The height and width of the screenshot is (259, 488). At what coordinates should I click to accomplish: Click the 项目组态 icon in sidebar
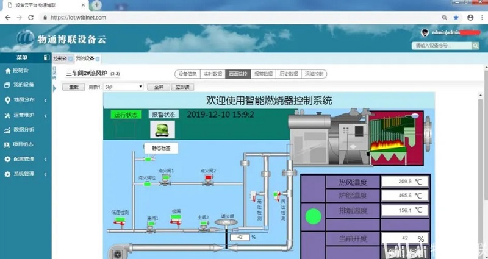tap(7, 144)
